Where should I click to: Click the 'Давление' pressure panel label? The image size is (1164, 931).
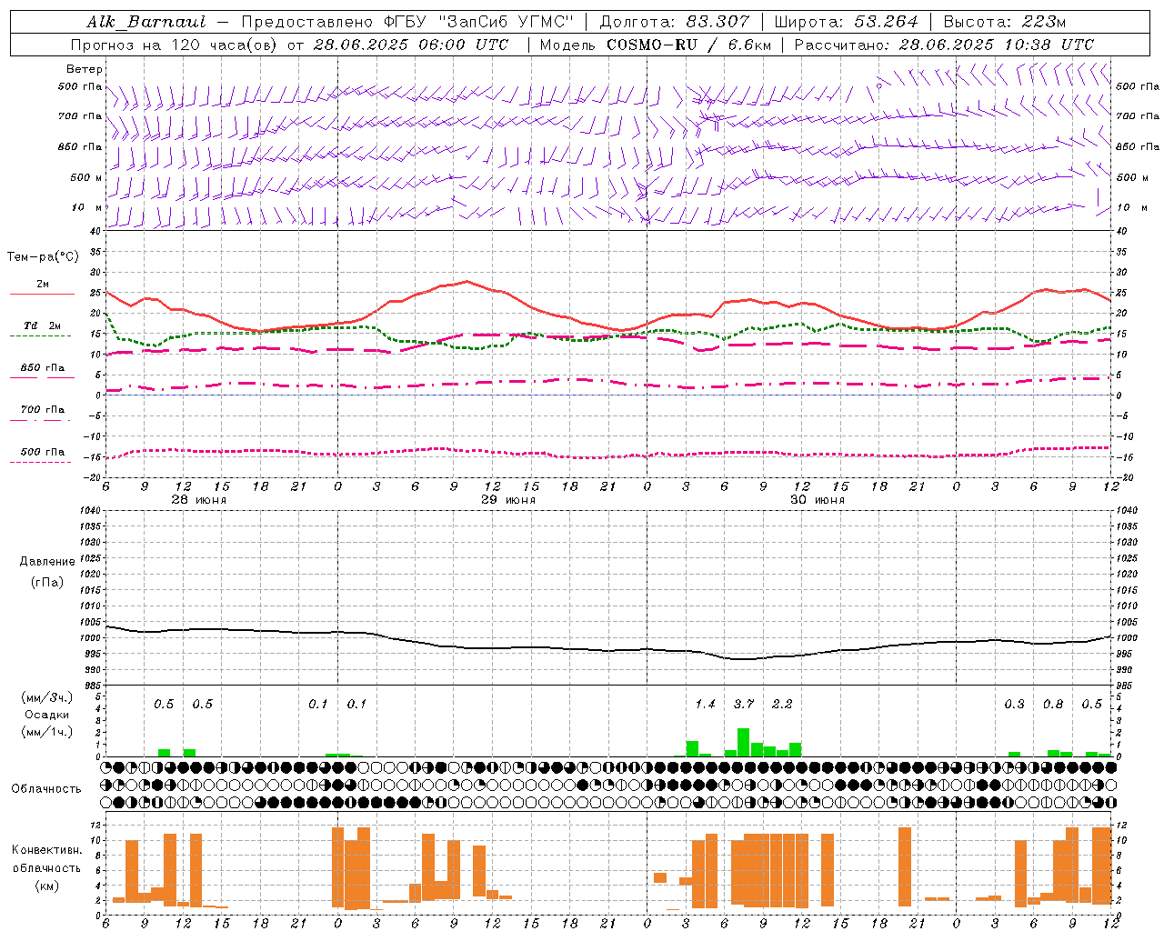click(47, 562)
